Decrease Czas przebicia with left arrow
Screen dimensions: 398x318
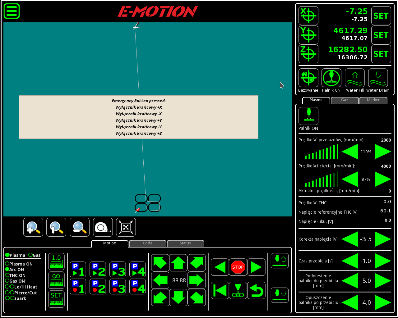click(x=350, y=261)
